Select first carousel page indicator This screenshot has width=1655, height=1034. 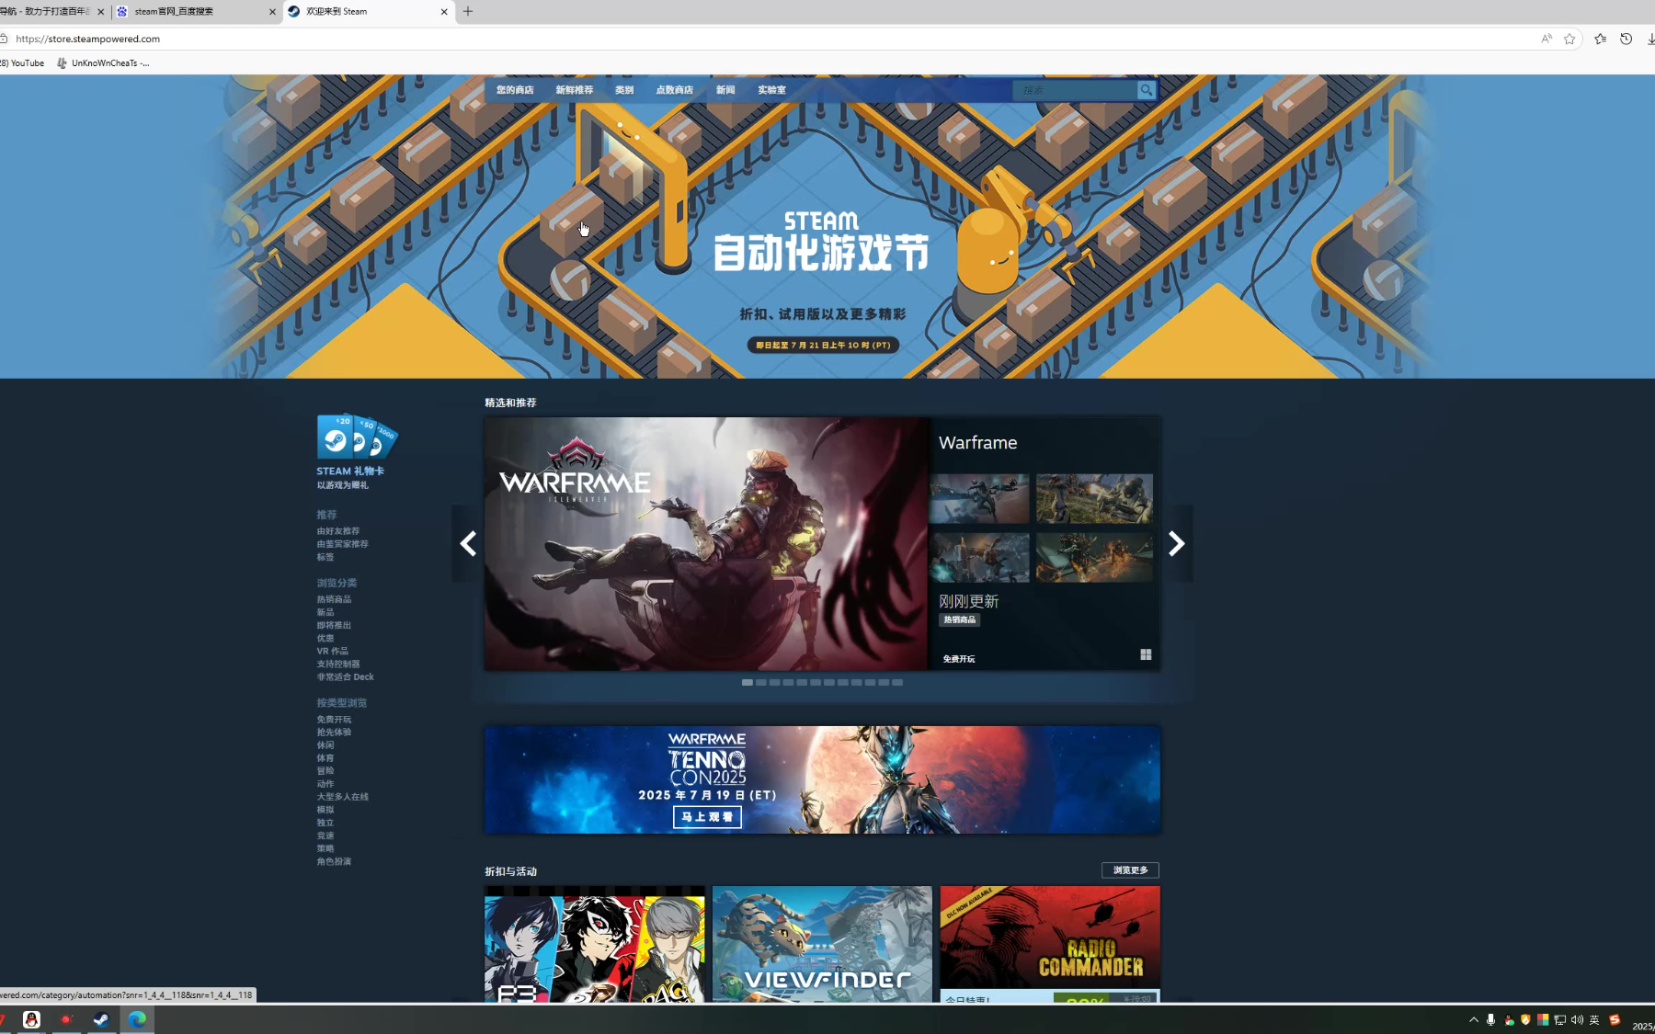coord(748,682)
